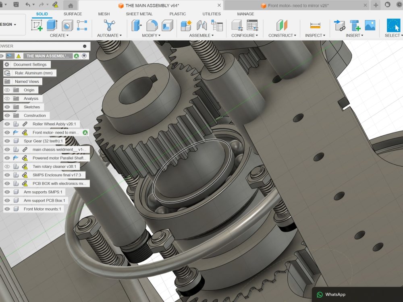This screenshot has width=403, height=302.
Task: Select the Offset Plane construct tool
Action: (282, 25)
